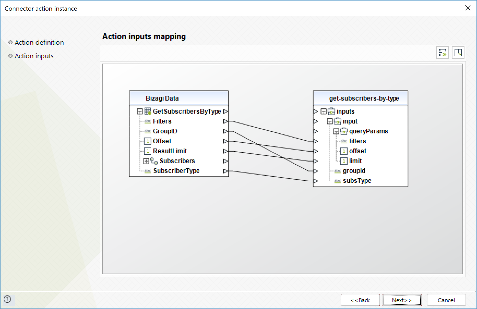This screenshot has height=309, width=477.
Task: Expand the Subscribers node
Action: [x=146, y=161]
